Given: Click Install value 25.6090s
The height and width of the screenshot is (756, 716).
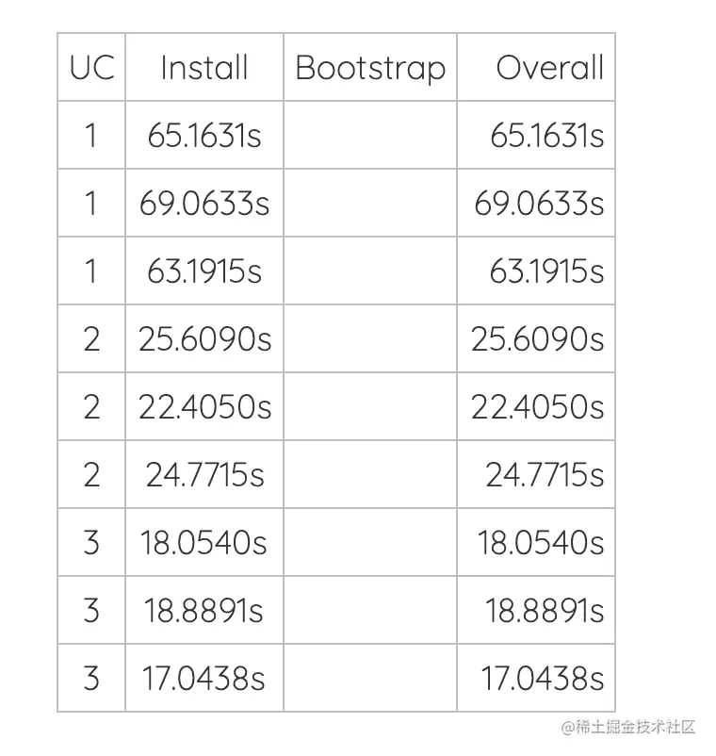Looking at the screenshot, I should click(x=204, y=339).
